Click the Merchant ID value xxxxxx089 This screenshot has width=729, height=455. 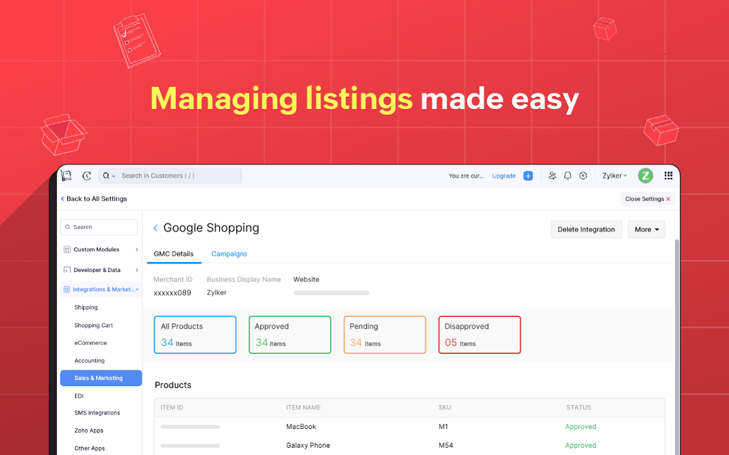[x=173, y=292]
